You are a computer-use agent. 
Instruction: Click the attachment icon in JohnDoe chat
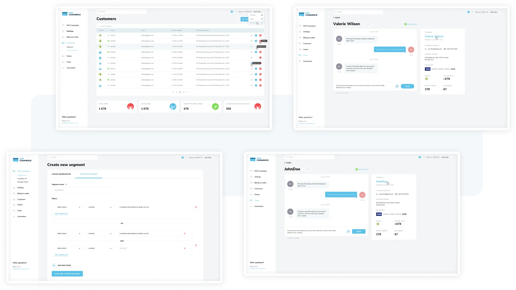point(348,231)
